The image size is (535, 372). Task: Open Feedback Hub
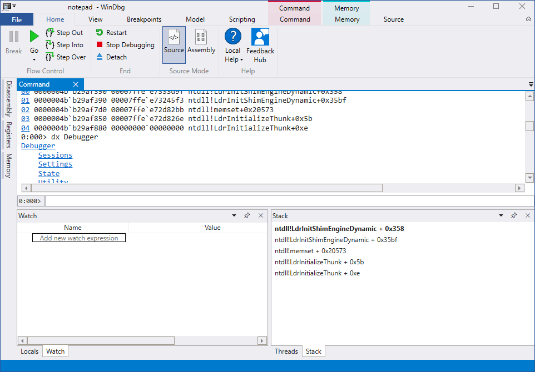click(260, 45)
